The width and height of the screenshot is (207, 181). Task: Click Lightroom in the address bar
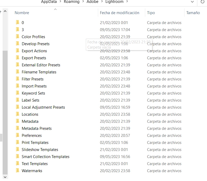pyautogui.click(x=114, y=2)
